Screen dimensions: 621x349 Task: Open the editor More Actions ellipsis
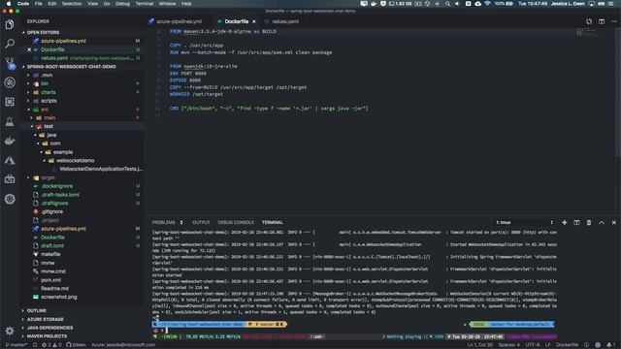click(x=614, y=21)
